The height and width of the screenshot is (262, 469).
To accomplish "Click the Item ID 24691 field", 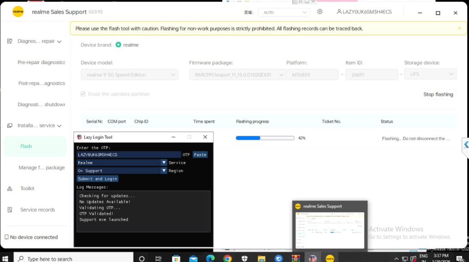I will (371, 75).
